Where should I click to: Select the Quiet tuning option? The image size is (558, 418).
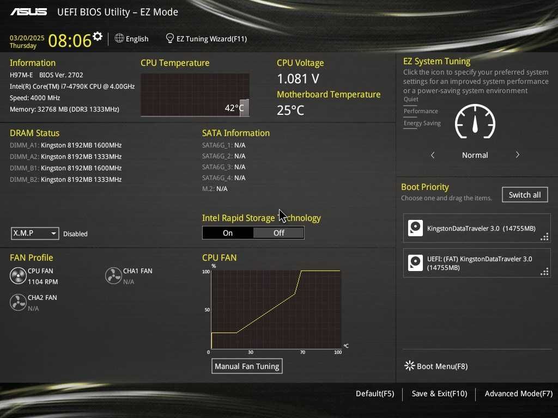411,99
